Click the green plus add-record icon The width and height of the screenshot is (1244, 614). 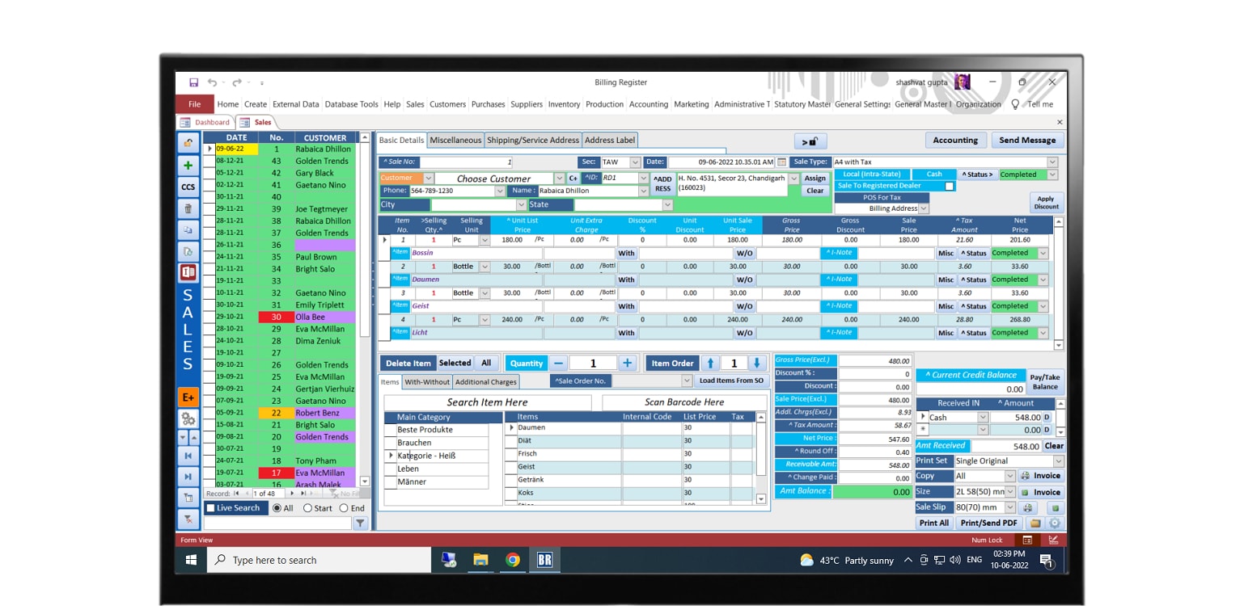pyautogui.click(x=188, y=165)
